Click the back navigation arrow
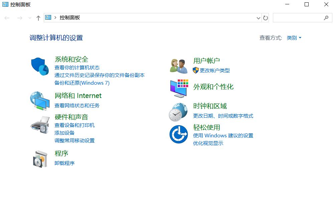Image resolution: width=333 pixels, height=218 pixels. click(x=7, y=18)
